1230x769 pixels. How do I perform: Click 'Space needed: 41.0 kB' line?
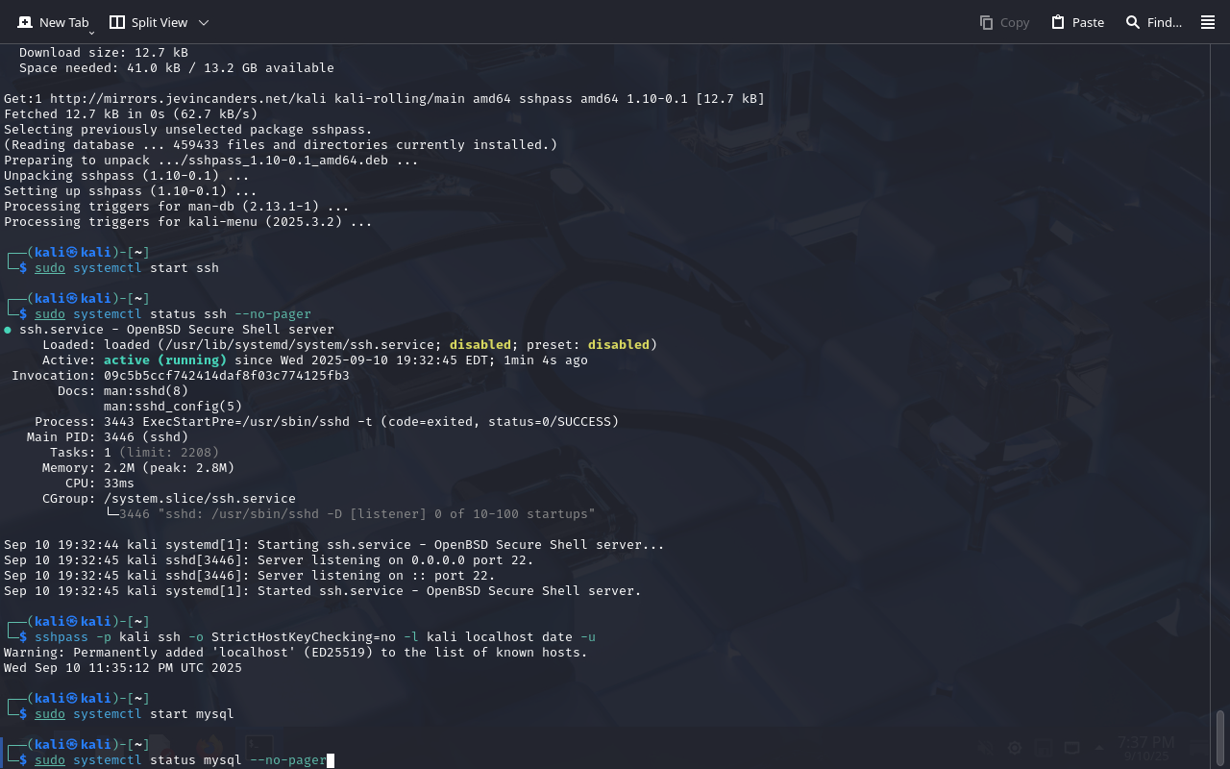[177, 68]
